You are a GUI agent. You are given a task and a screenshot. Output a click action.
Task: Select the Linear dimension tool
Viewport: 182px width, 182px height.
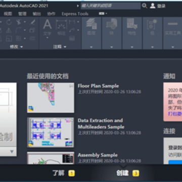pos(72,22)
